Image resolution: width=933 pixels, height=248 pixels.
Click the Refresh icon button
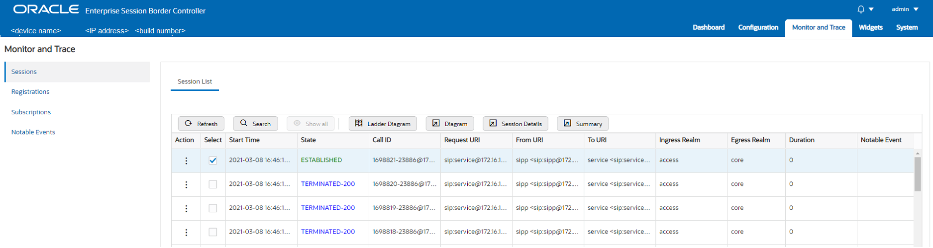click(x=201, y=124)
